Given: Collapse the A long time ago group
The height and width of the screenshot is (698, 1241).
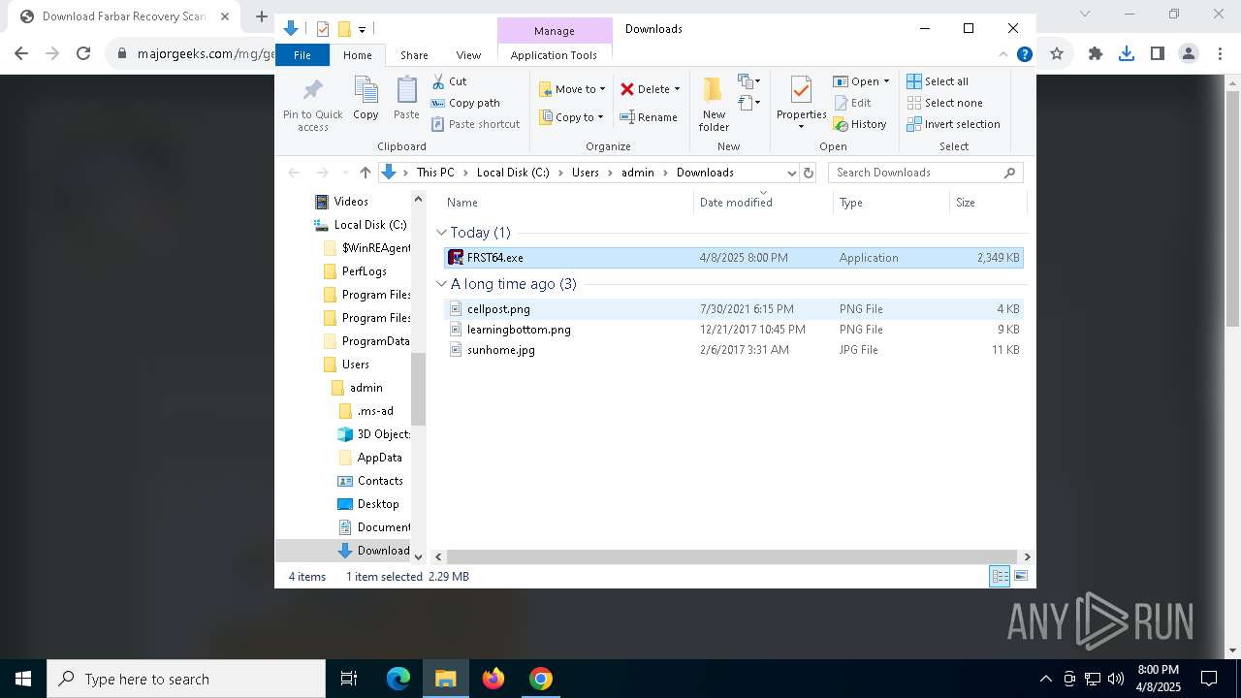Looking at the screenshot, I should pyautogui.click(x=441, y=284).
